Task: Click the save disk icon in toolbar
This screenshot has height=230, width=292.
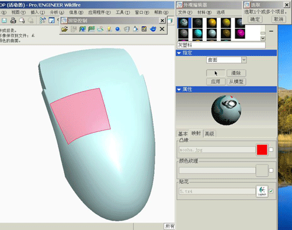Action: tap(4, 20)
